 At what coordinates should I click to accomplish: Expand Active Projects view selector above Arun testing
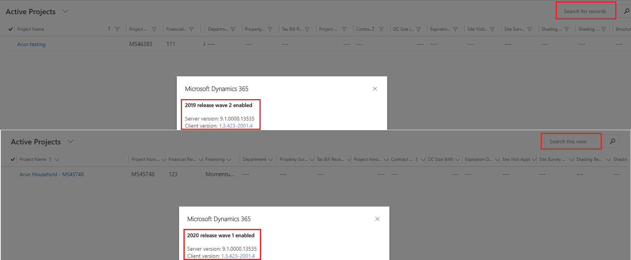point(65,11)
